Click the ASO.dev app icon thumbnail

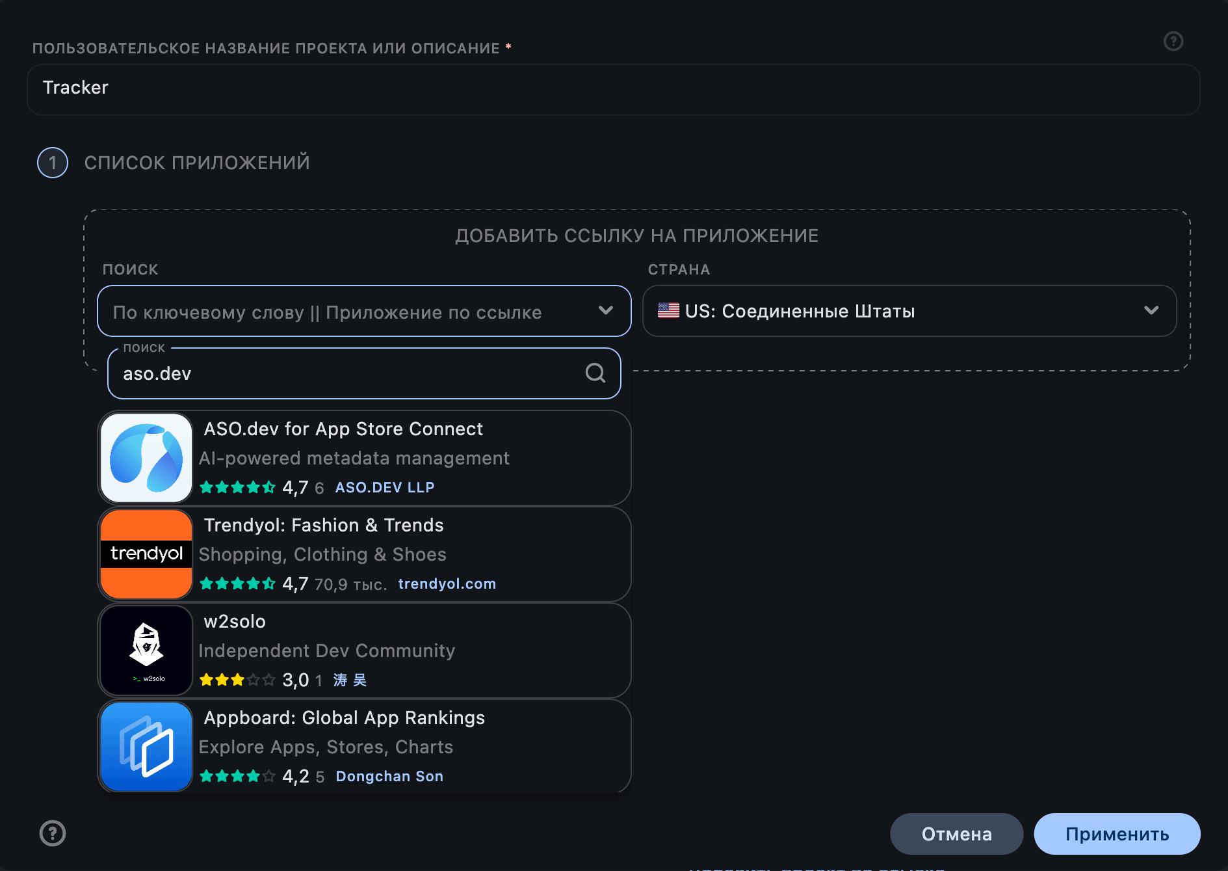click(146, 458)
